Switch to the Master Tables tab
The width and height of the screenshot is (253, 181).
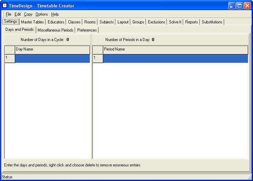[32, 22]
